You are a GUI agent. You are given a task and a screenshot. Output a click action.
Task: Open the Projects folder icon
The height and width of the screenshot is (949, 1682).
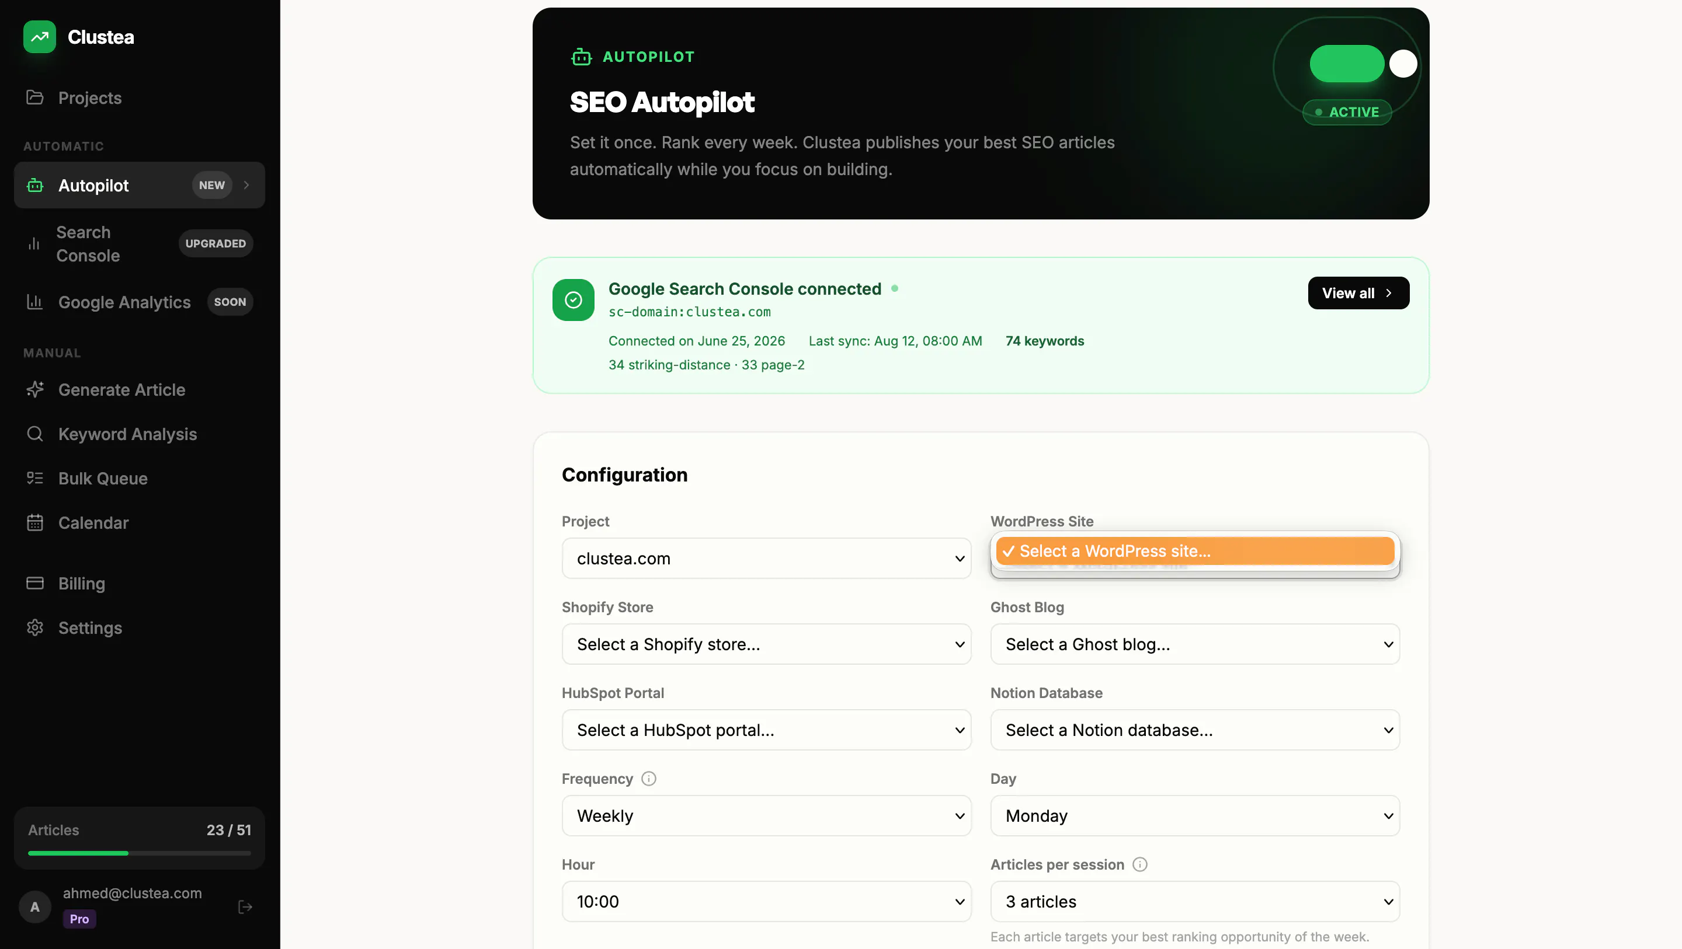(34, 98)
